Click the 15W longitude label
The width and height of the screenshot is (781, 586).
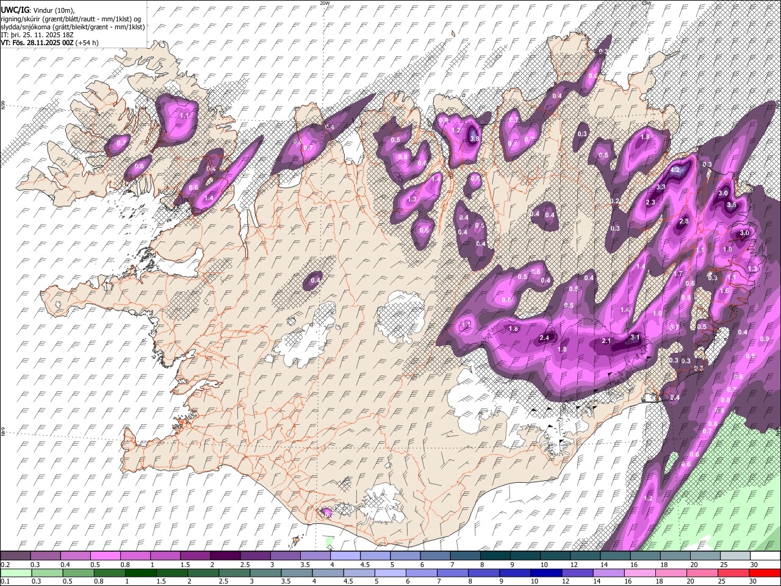click(x=646, y=3)
